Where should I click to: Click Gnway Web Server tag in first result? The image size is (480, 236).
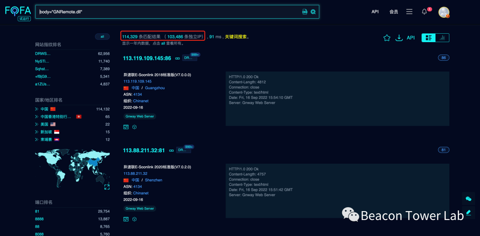tap(140, 117)
